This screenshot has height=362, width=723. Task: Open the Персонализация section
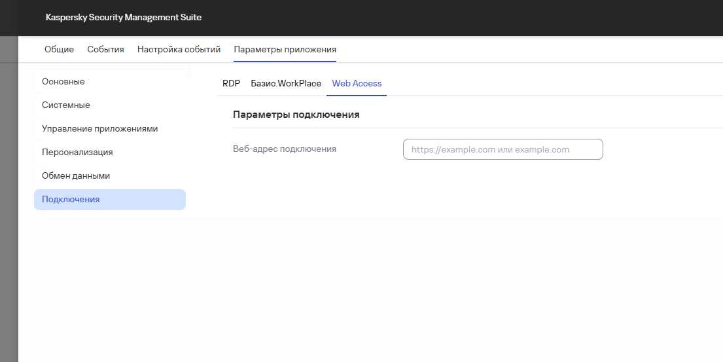[x=77, y=153]
